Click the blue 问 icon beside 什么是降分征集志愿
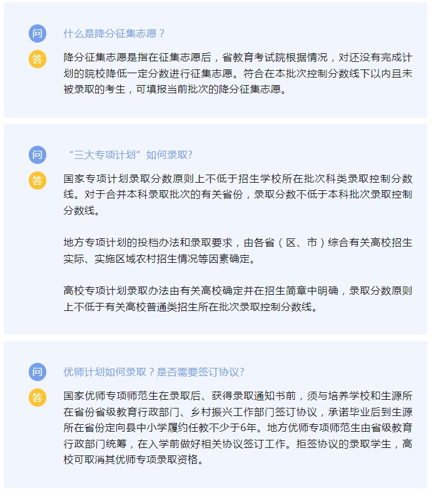The image size is (431, 493). coord(38,33)
